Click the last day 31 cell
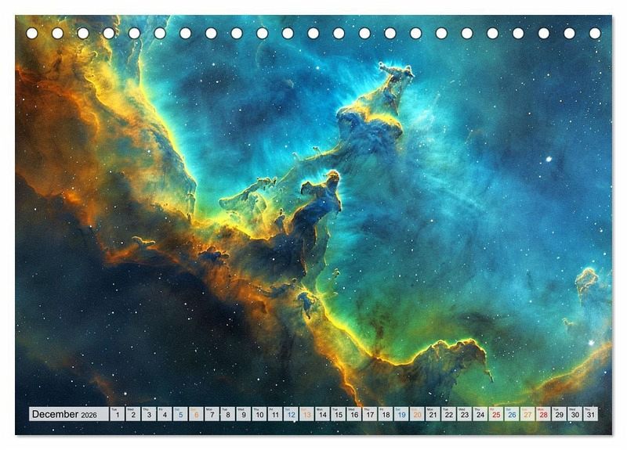 (x=591, y=414)
